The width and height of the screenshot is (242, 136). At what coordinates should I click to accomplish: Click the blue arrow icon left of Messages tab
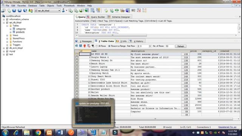[x=76, y=41]
